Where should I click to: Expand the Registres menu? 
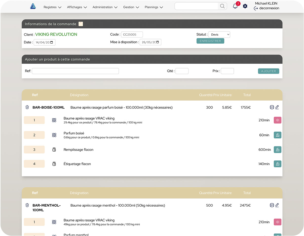[52, 7]
